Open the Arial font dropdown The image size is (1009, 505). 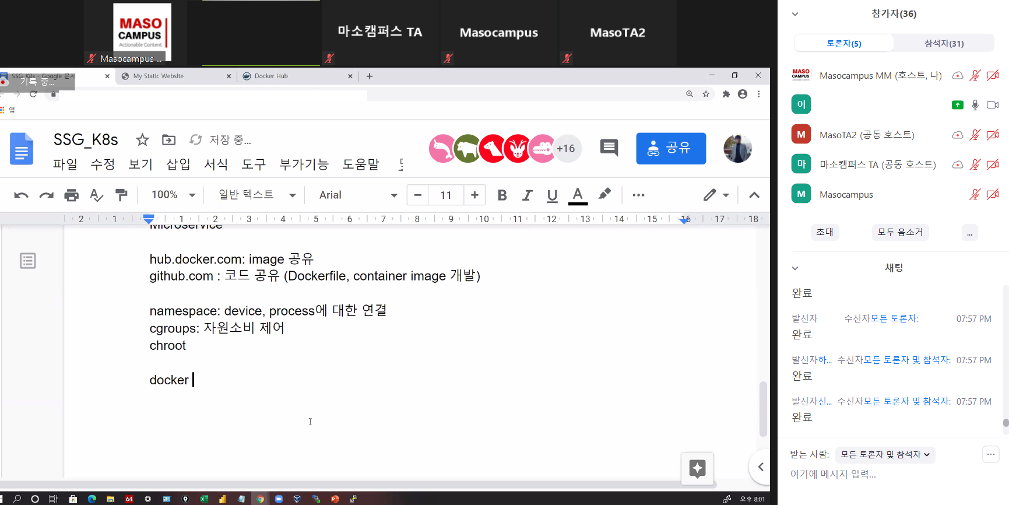click(x=357, y=195)
